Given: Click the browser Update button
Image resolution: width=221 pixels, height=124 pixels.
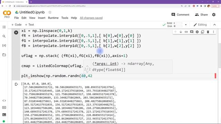Looking at the screenshot, I should pyautogui.click(x=215, y=6).
